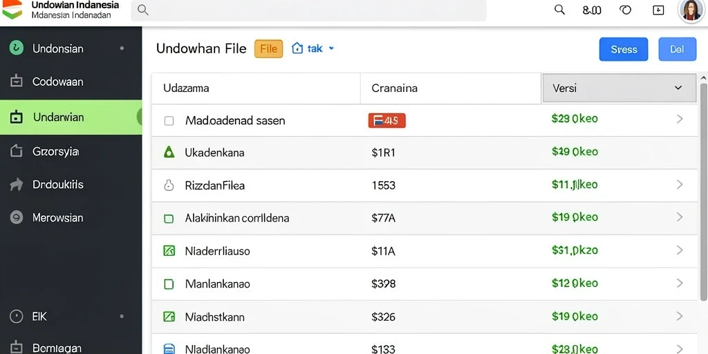Click the search magnifier icon beside 8.00
This screenshot has width=708, height=354.
(x=559, y=10)
